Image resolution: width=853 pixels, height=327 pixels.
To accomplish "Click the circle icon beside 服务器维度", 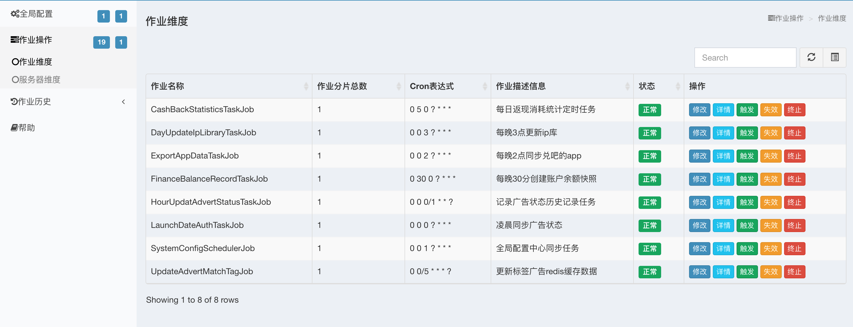I will [x=15, y=80].
